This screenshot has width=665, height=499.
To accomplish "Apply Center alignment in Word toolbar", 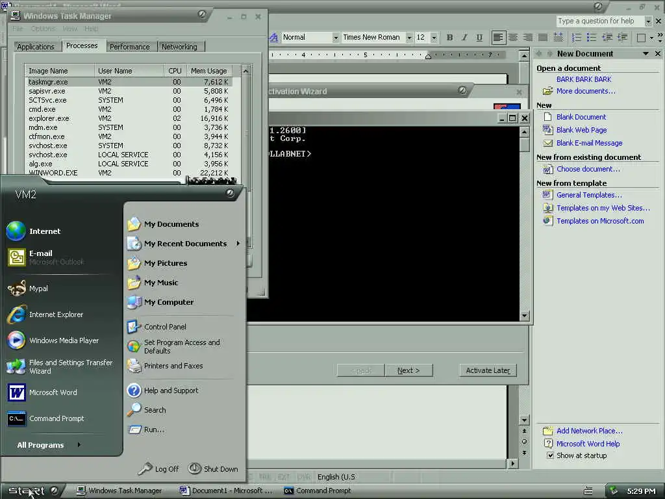I will point(513,37).
